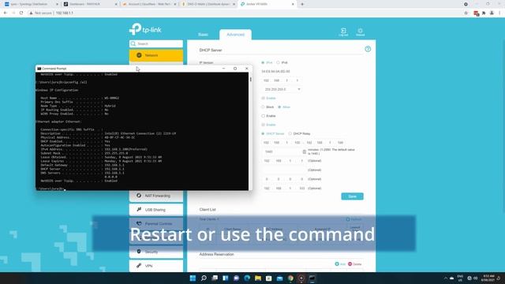The width and height of the screenshot is (505, 284).
Task: Click the browser reload icon
Action: (x=21, y=13)
